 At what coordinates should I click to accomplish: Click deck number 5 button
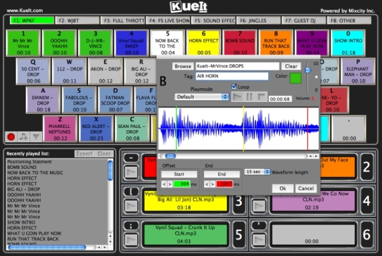pos(239,234)
